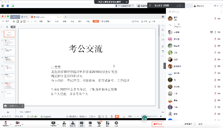The height and width of the screenshot is (128, 223).
Task: Click the record icon in meeting toolbar
Action: point(90,123)
